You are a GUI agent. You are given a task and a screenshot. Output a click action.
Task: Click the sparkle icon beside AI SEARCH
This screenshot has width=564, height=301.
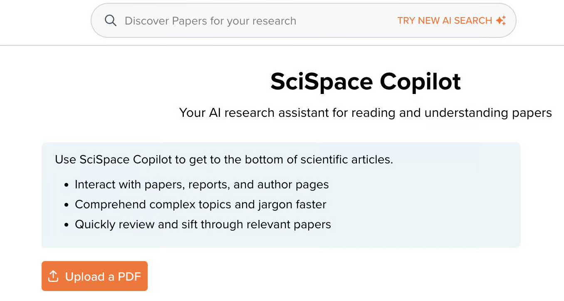[501, 20]
